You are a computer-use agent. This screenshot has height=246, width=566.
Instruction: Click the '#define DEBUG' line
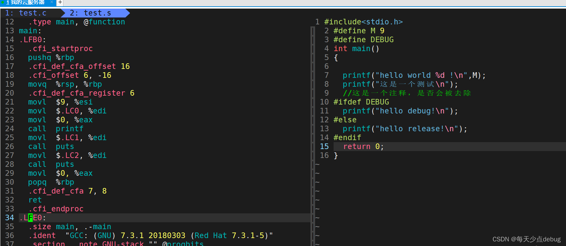(363, 40)
